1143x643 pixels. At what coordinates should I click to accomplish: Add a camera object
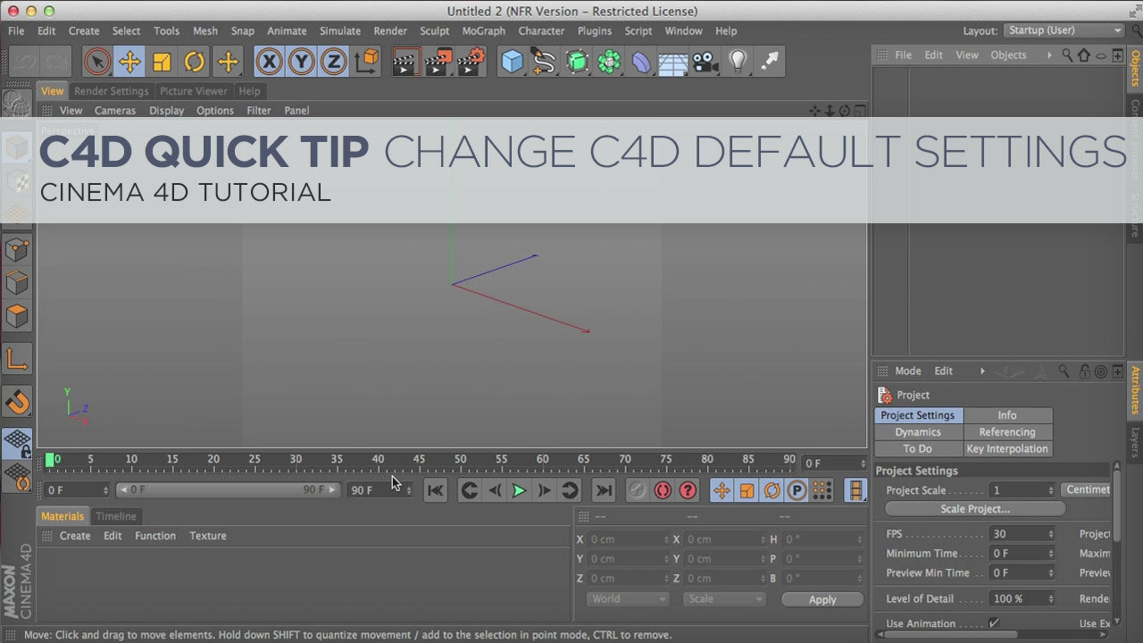click(x=705, y=61)
